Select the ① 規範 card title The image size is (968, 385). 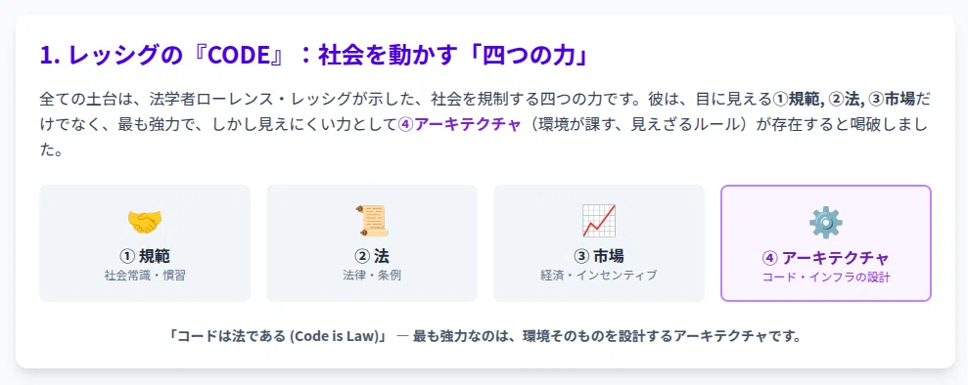click(145, 256)
